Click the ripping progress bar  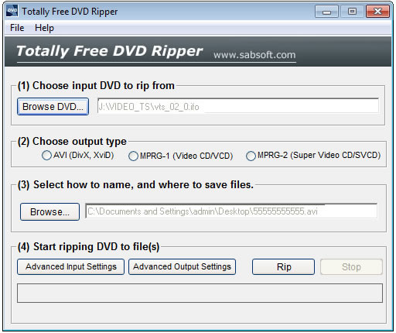pos(200,293)
